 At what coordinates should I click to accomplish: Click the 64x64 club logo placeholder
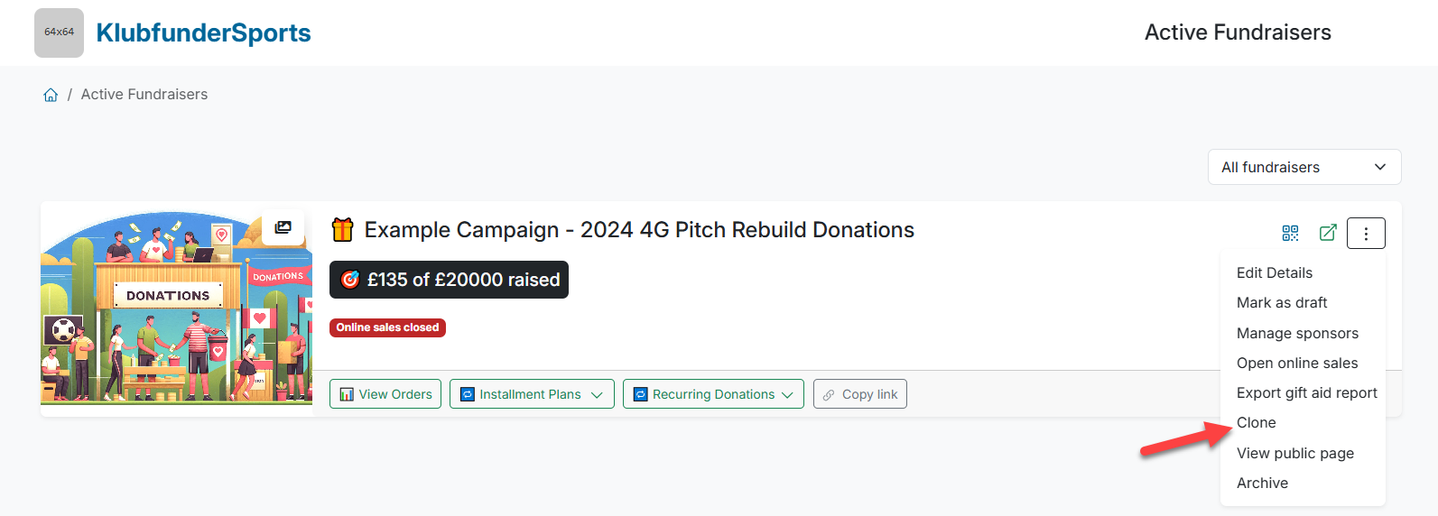59,32
